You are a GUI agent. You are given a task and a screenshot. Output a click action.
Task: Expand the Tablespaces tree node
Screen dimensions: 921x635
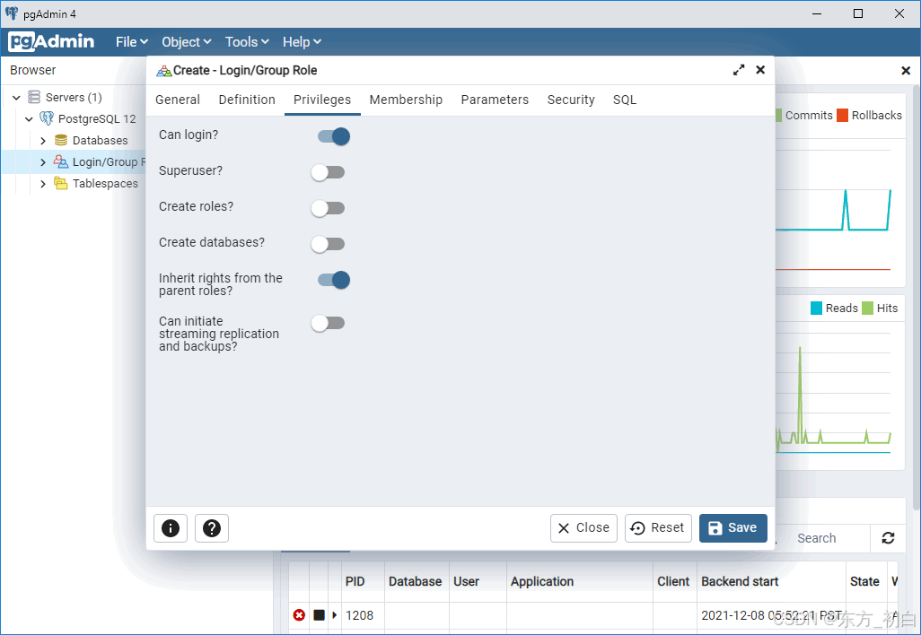tap(41, 183)
